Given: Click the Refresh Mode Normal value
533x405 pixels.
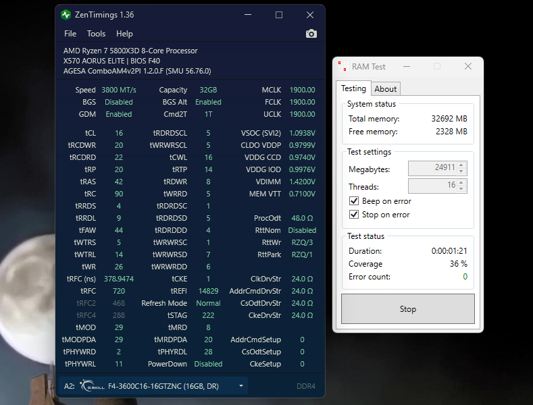Looking at the screenshot, I should pyautogui.click(x=208, y=303).
